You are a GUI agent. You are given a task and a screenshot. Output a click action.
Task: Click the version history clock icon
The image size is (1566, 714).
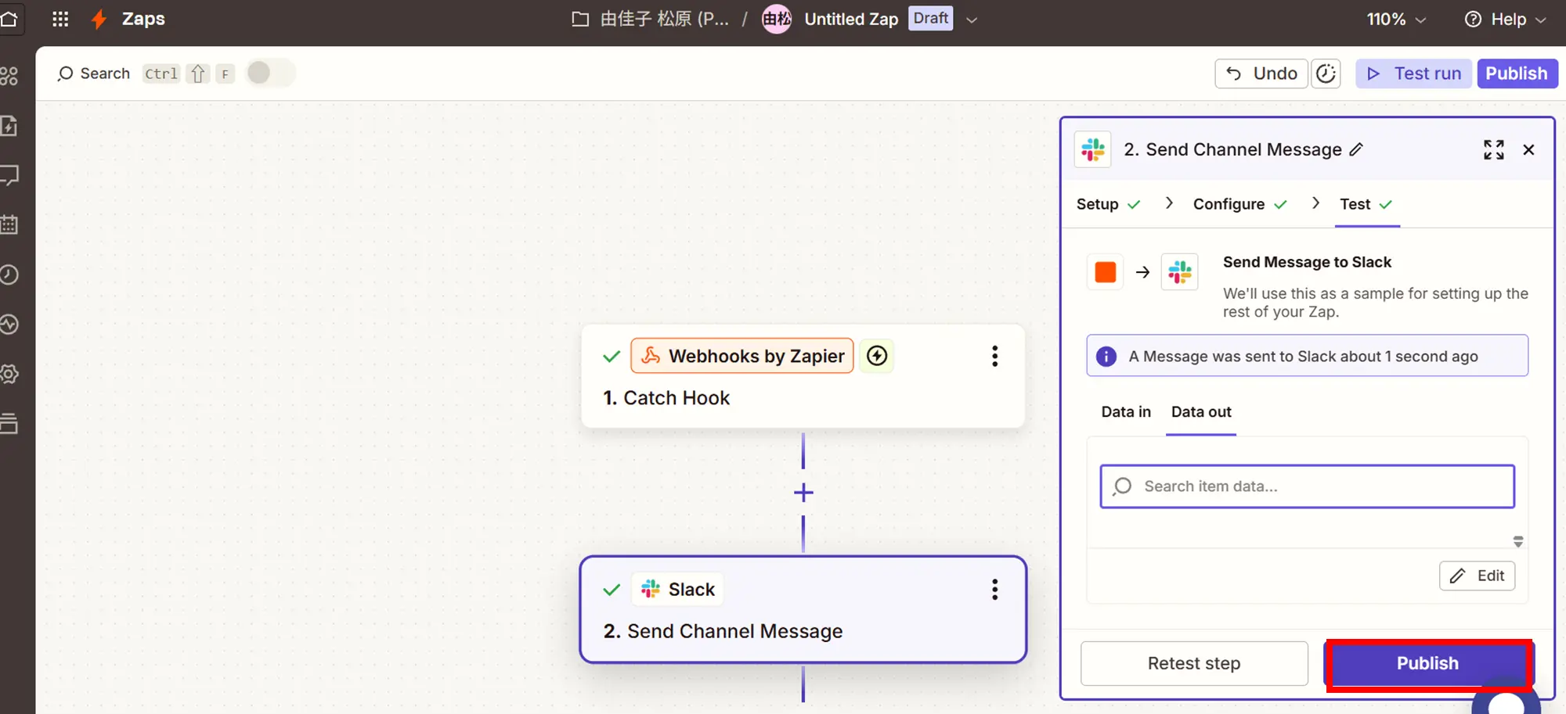pyautogui.click(x=1326, y=74)
